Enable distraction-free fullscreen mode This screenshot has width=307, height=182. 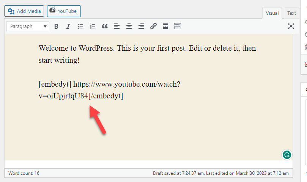point(291,26)
